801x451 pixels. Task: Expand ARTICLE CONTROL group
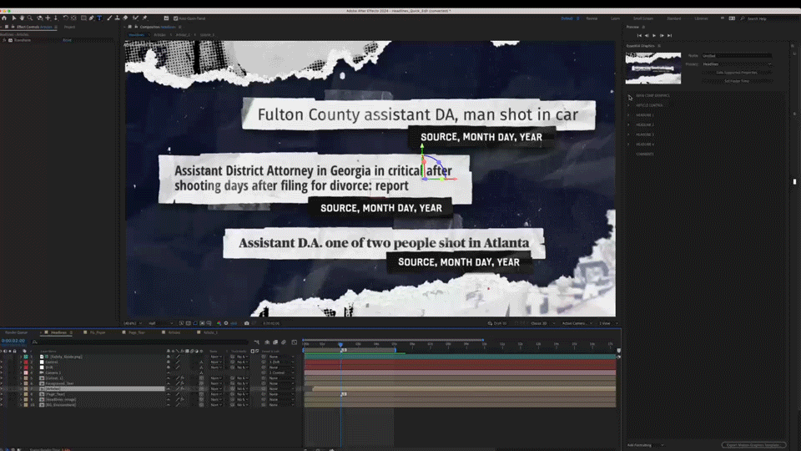point(629,105)
